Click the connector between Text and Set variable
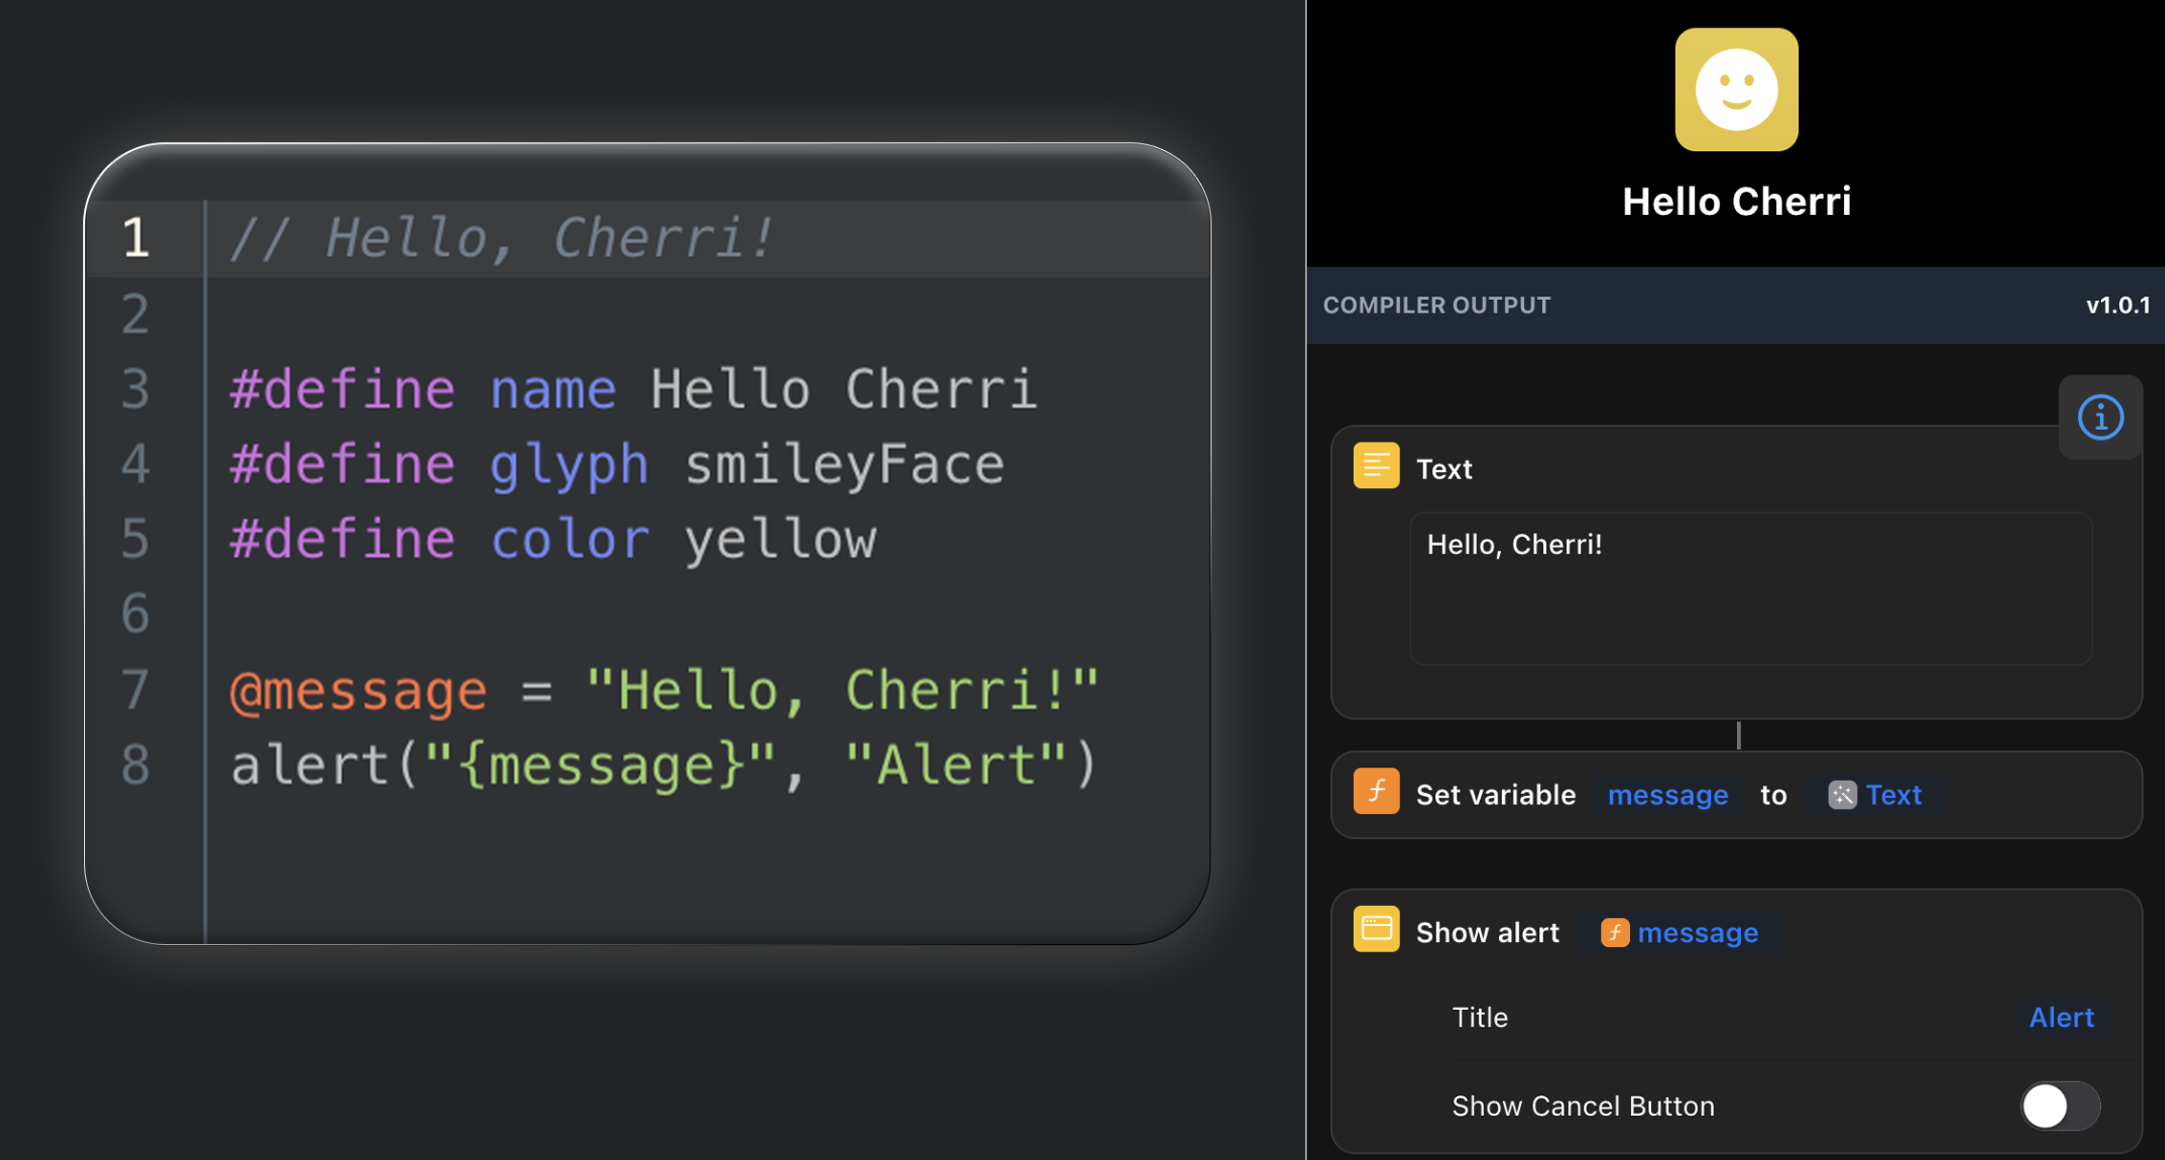This screenshot has height=1160, width=2165. coord(1739,736)
